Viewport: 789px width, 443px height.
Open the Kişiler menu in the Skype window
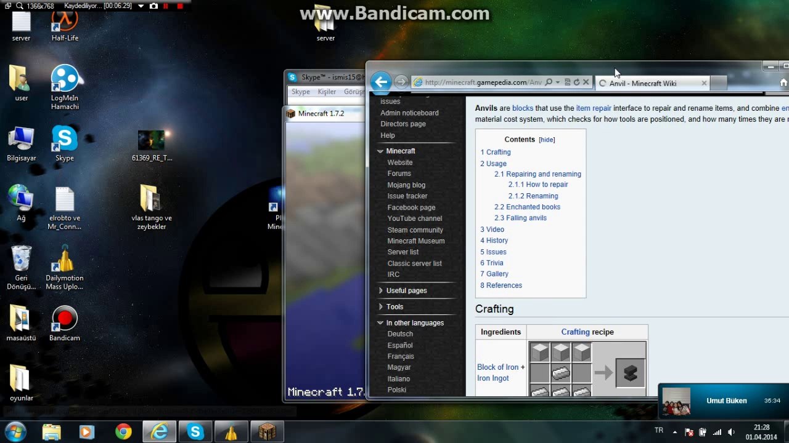(327, 92)
